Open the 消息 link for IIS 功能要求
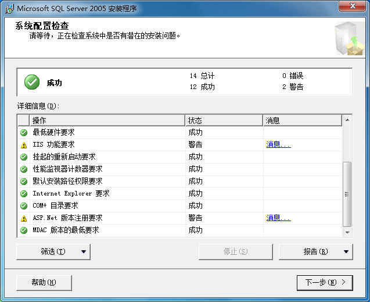 tap(278, 145)
